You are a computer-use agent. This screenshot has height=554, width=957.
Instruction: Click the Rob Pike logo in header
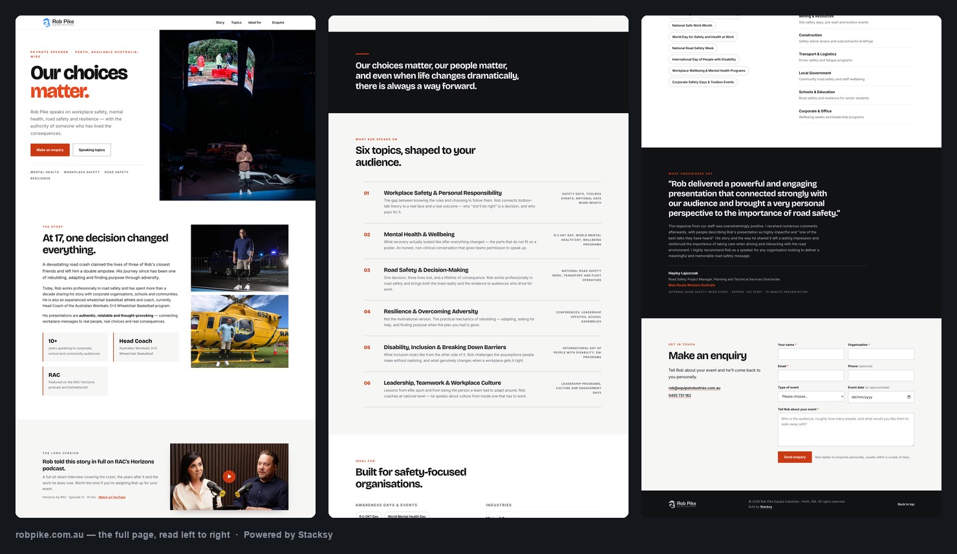(x=58, y=22)
